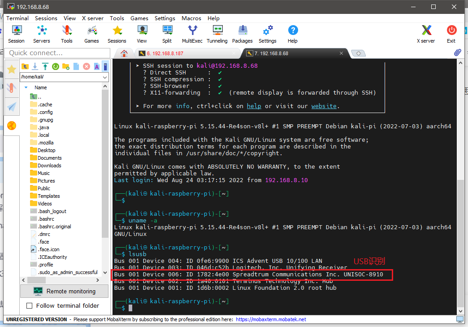Click the red delete icon in SFTP toolbar
The width and height of the screenshot is (468, 327).
coord(87,66)
